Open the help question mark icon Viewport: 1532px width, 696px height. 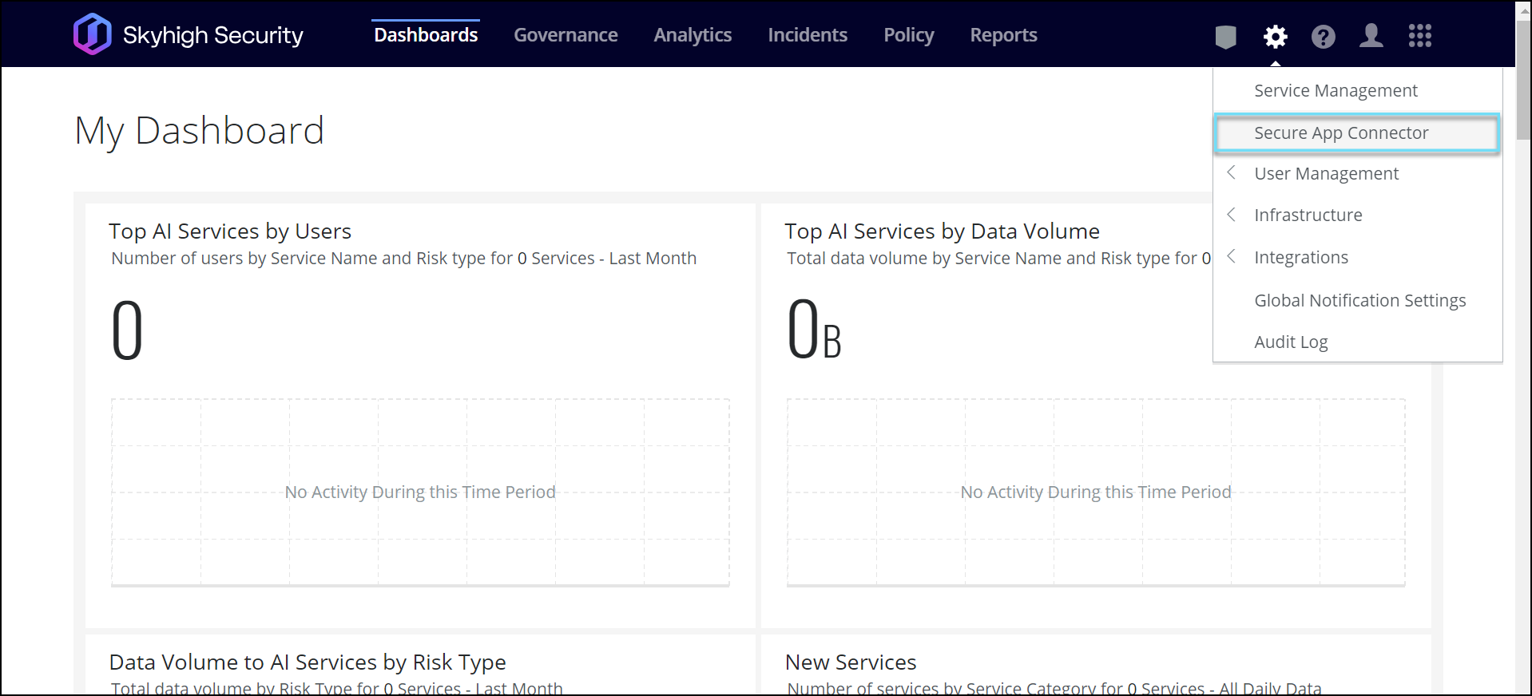click(x=1323, y=37)
